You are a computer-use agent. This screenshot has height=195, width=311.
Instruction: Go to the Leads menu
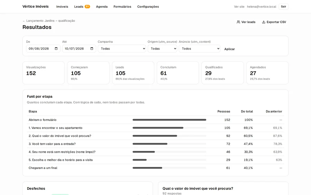point(79,7)
